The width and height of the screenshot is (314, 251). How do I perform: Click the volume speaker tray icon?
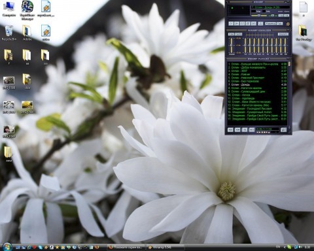[301, 247]
